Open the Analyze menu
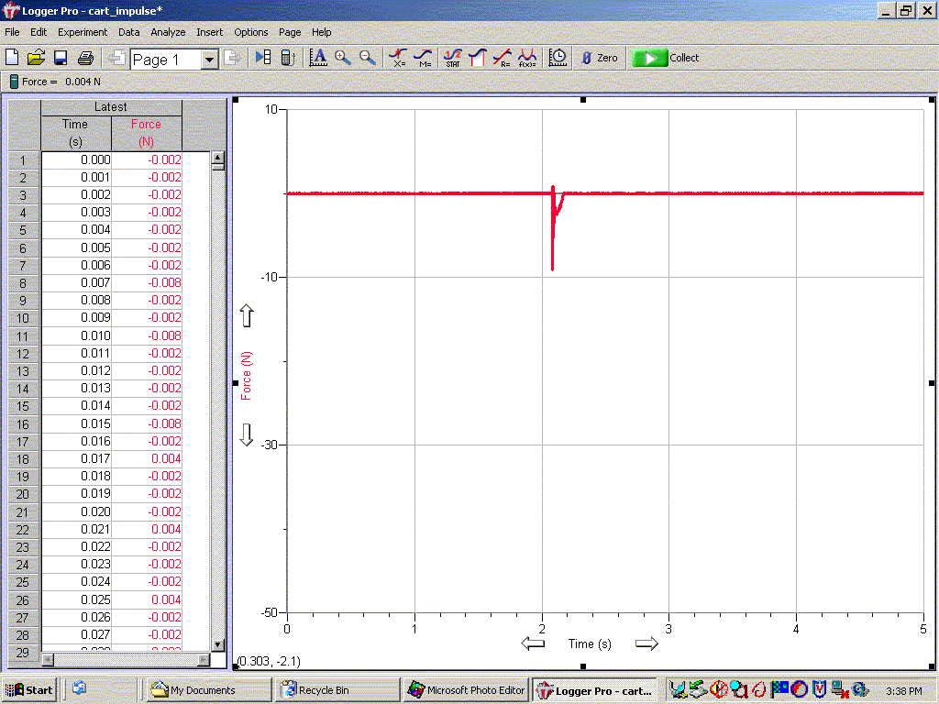 pos(168,32)
